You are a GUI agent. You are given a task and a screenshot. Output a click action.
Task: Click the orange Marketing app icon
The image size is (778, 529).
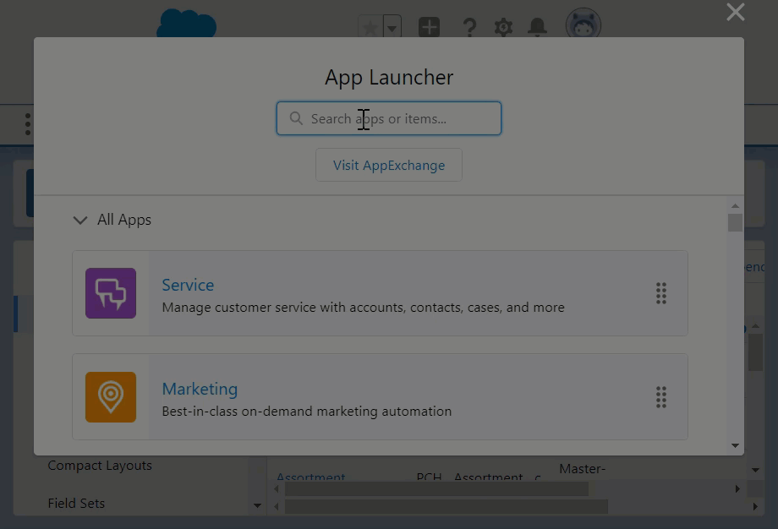(x=111, y=397)
